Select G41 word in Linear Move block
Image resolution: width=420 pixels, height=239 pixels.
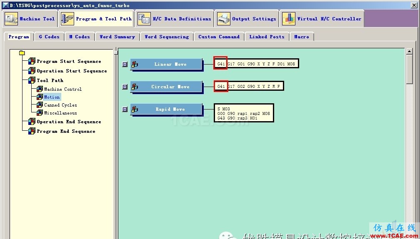click(221, 64)
